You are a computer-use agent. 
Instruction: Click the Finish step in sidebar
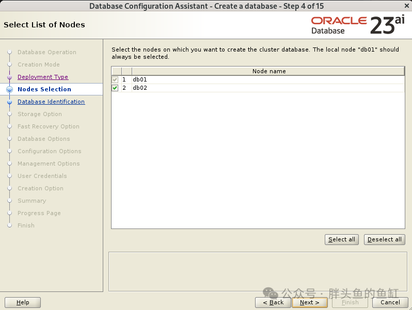pyautogui.click(x=26, y=225)
